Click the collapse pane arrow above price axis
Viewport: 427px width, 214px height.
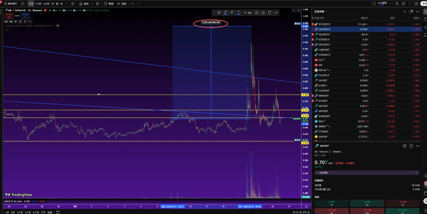pyautogui.click(x=293, y=10)
